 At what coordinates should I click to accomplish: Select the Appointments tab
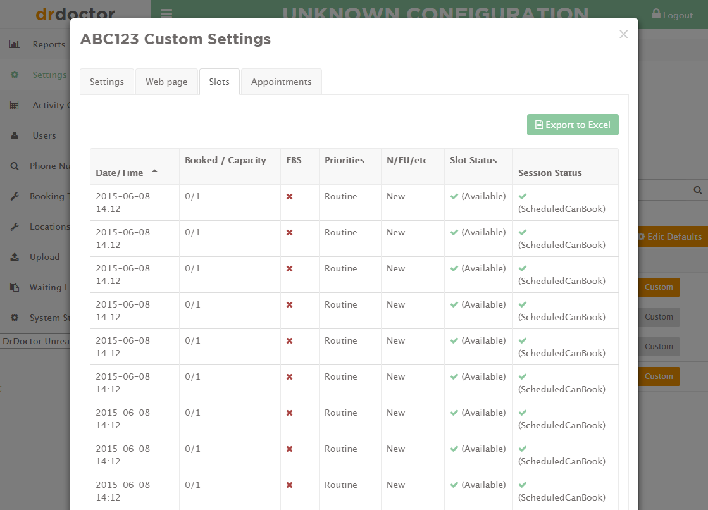[x=281, y=82]
